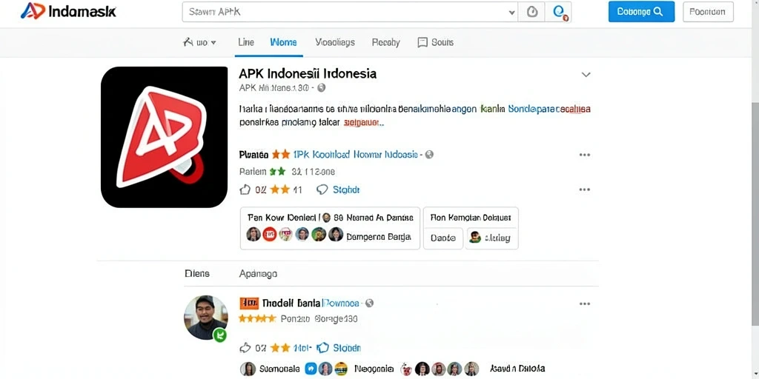Click the speech bubble icon next to Stghdr
This screenshot has width=759, height=379.
(322, 189)
